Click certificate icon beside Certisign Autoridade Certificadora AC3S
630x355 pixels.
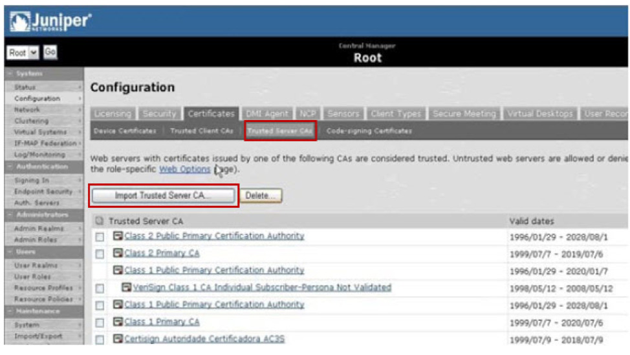(x=117, y=339)
